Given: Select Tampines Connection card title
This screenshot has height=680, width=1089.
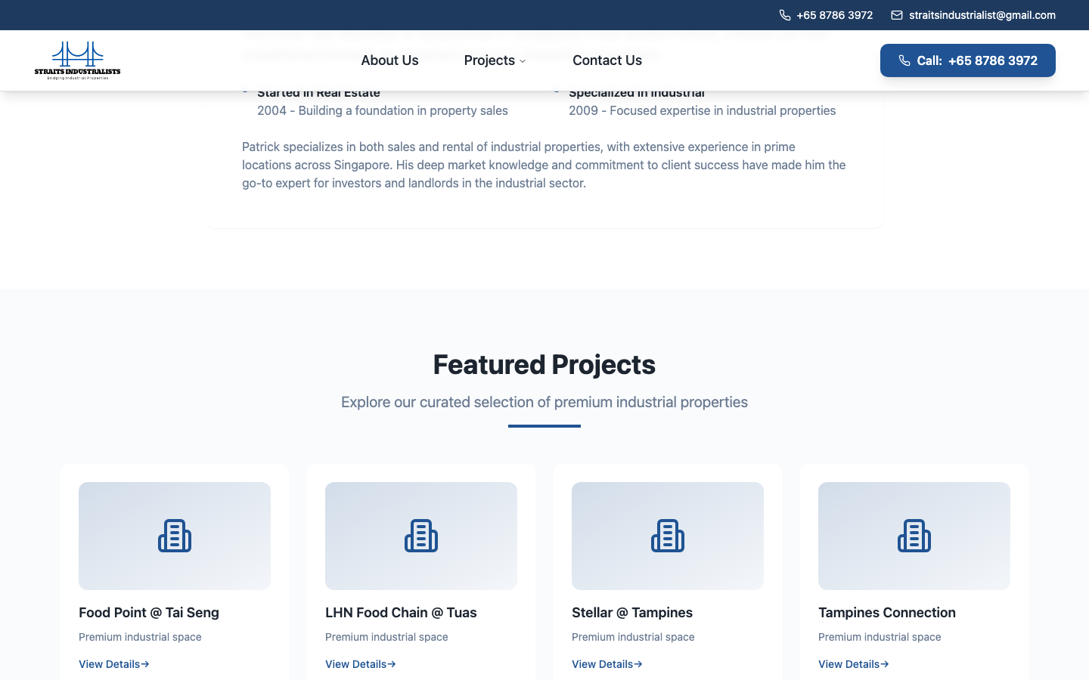Looking at the screenshot, I should point(887,613).
